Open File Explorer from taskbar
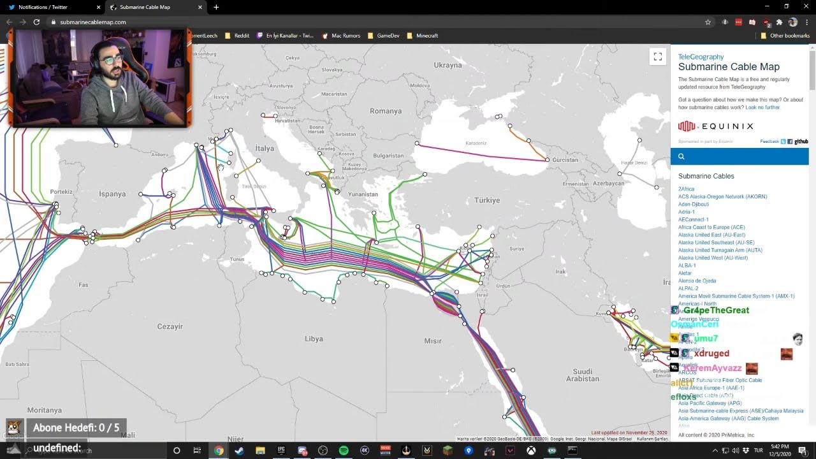The width and height of the screenshot is (816, 459). (x=260, y=451)
